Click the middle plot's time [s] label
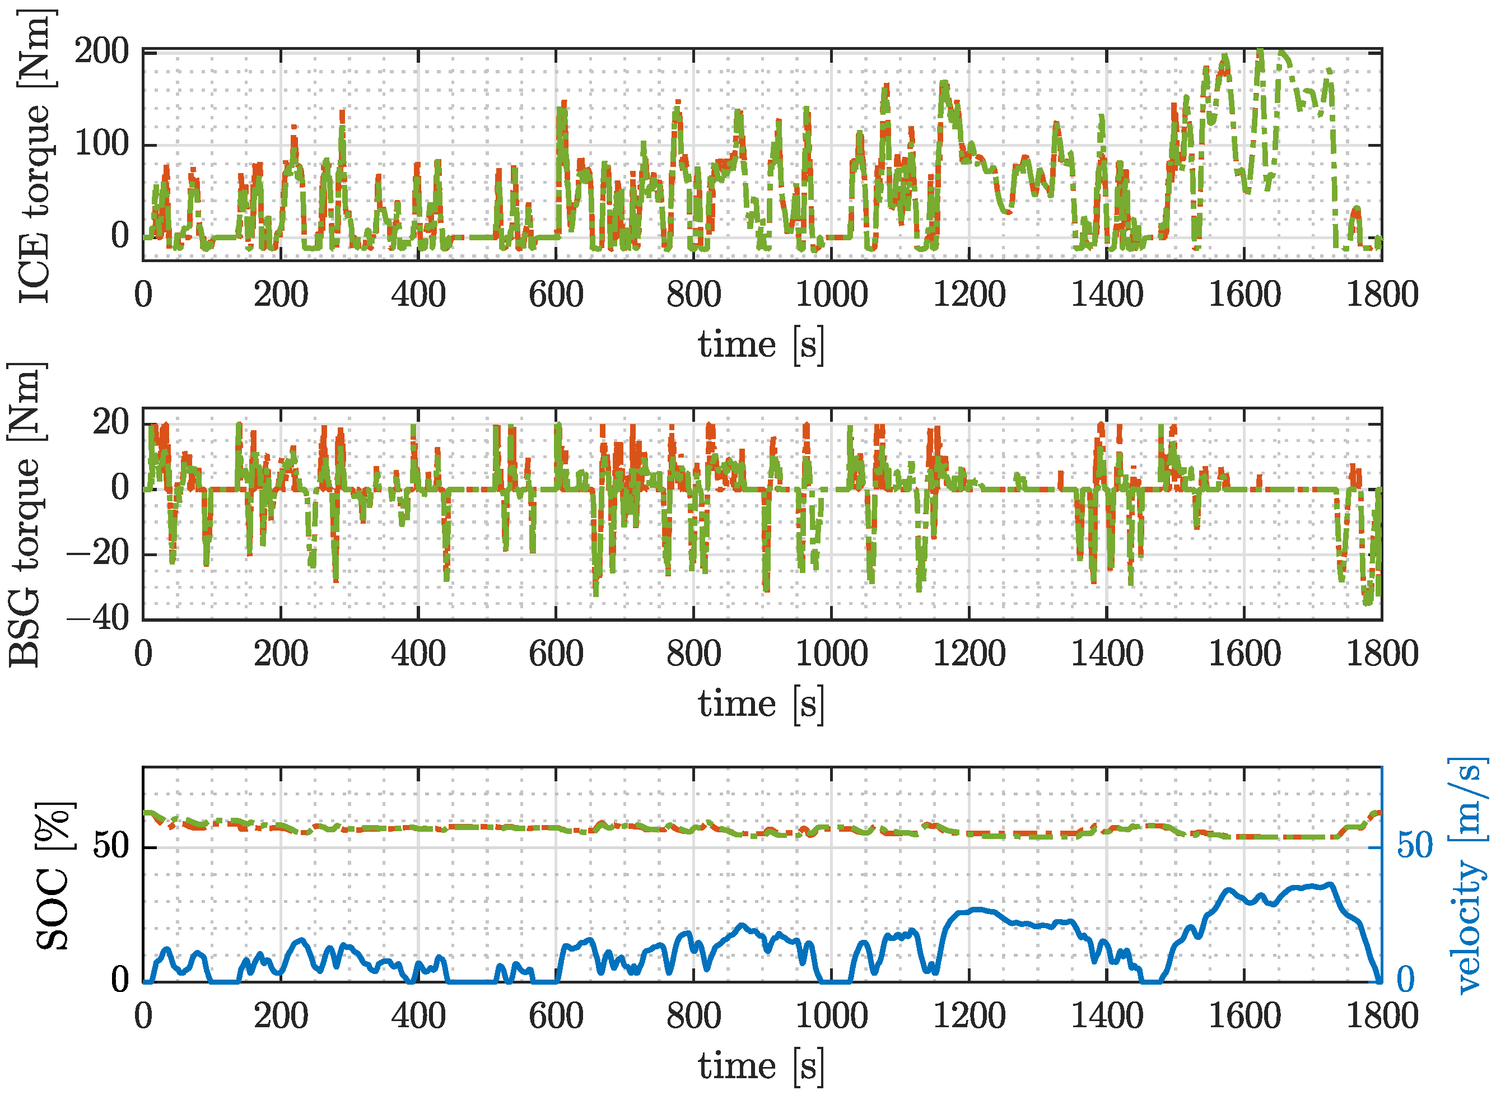This screenshot has height=1095, width=1496. click(761, 704)
